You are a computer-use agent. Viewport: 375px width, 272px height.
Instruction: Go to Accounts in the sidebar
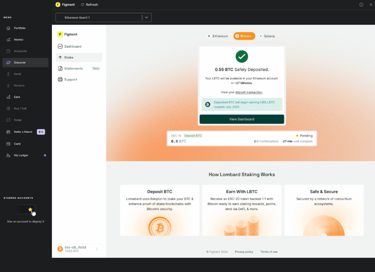pyautogui.click(x=20, y=51)
